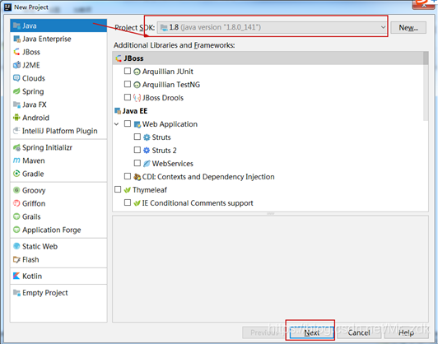Enable the Arquillian JUnit checkbox
438x344 pixels.
click(x=128, y=72)
